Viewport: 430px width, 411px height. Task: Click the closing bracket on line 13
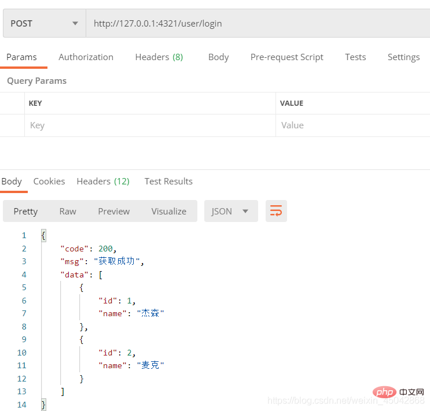63,391
